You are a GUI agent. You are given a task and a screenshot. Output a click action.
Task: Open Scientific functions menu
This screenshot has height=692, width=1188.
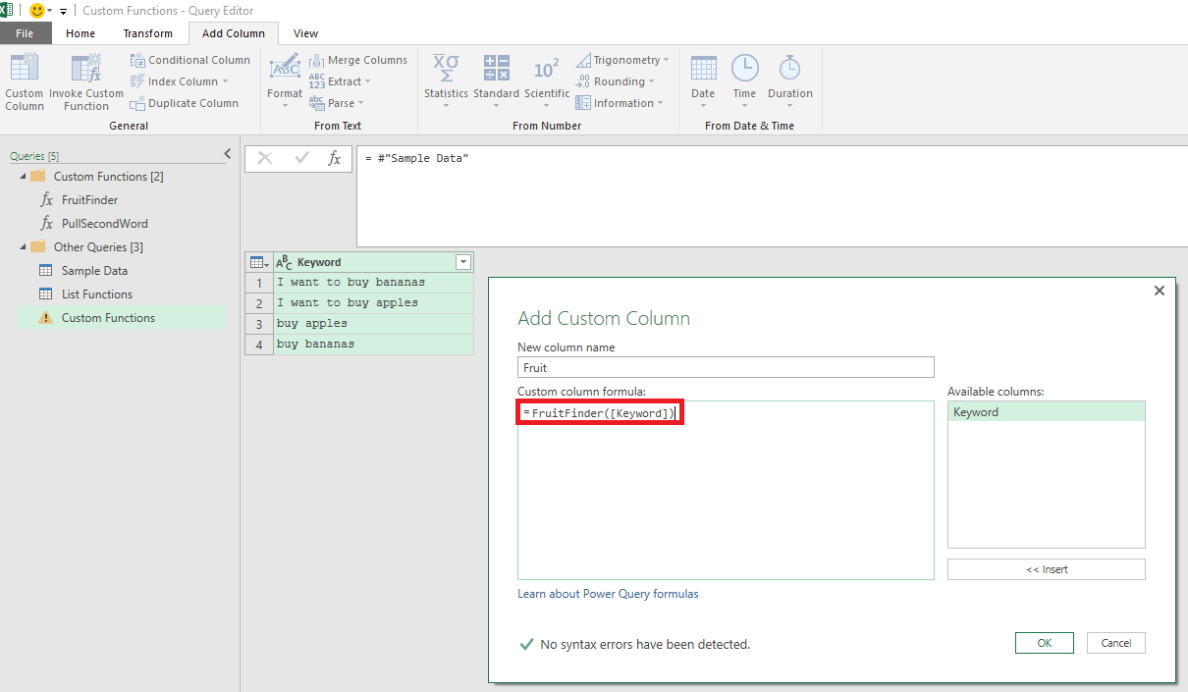click(x=547, y=82)
